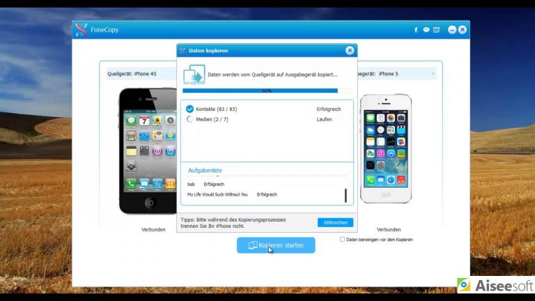Enable Daten bereinigen vor dem Kopieren checkbox
This screenshot has width=535, height=301.
tap(342, 239)
